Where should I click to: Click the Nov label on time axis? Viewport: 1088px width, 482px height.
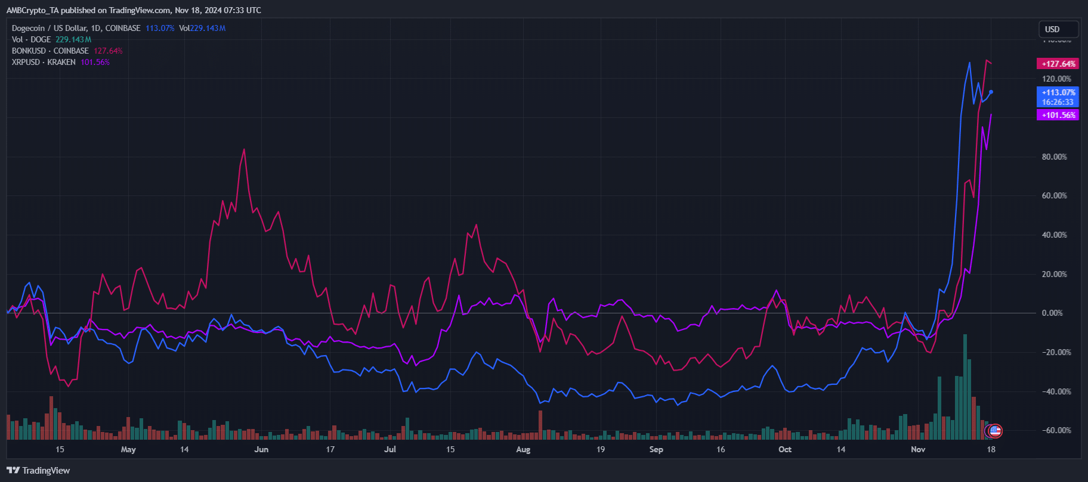(918, 449)
